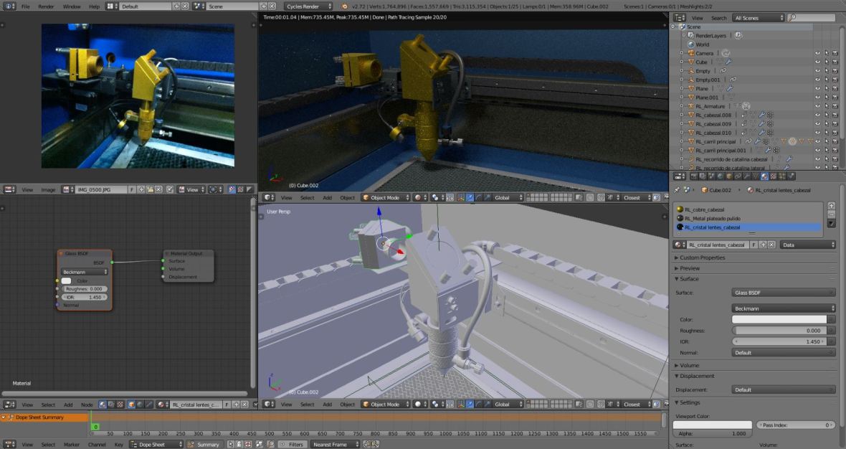
Task: Click the wrench modifier icon beside Cube
Action: pyautogui.click(x=728, y=62)
